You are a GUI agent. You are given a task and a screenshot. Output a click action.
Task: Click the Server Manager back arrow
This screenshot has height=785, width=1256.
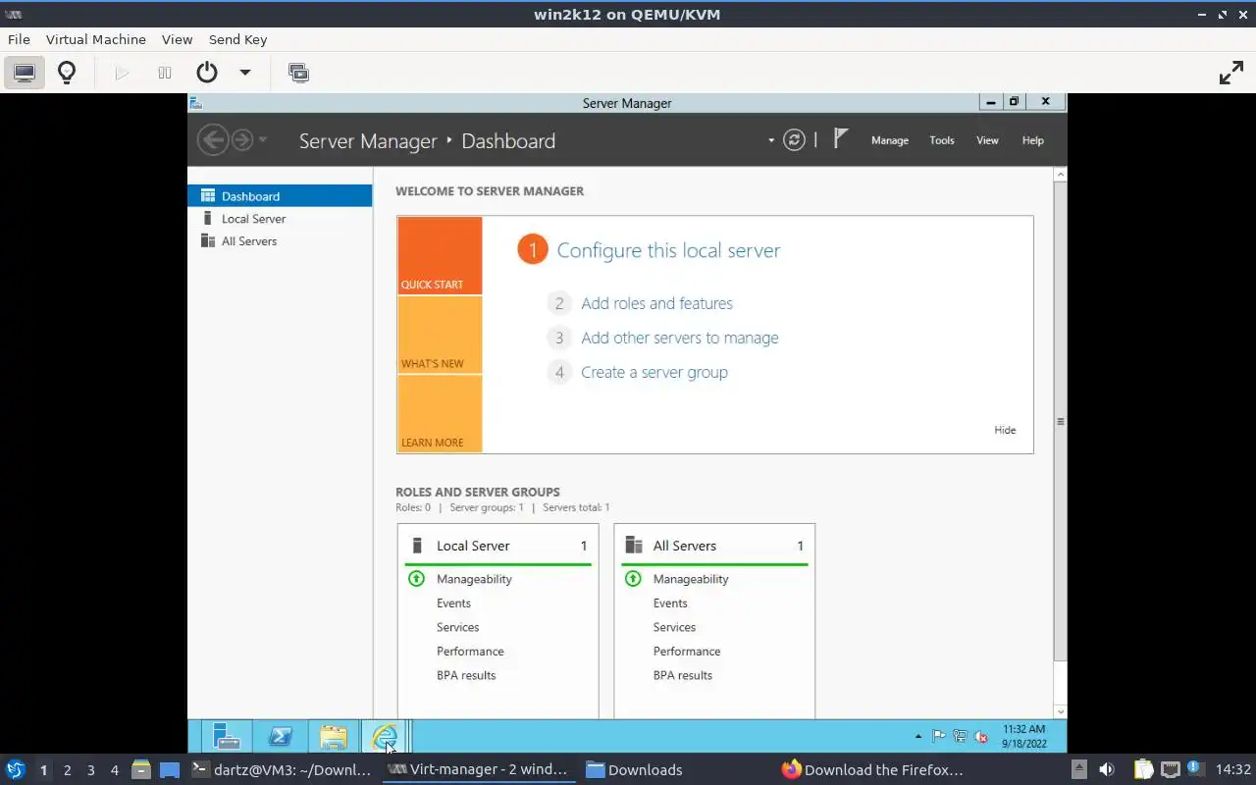[x=213, y=140]
